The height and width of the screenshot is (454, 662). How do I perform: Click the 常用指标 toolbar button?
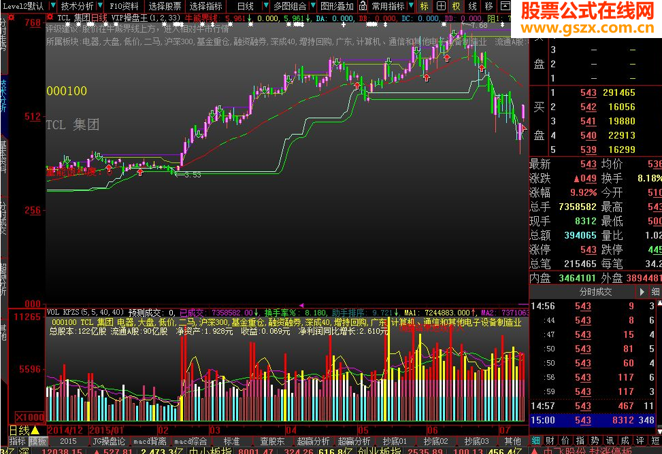[x=388, y=6]
